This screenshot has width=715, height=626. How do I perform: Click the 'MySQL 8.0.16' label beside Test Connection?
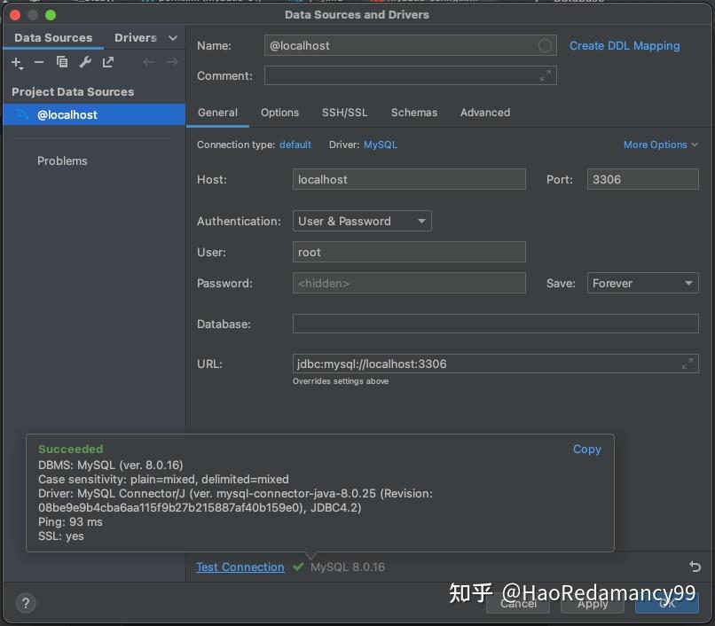pos(348,567)
